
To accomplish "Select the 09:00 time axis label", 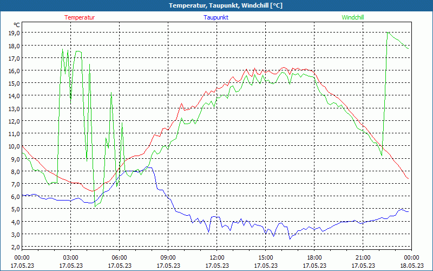I will [x=168, y=257].
